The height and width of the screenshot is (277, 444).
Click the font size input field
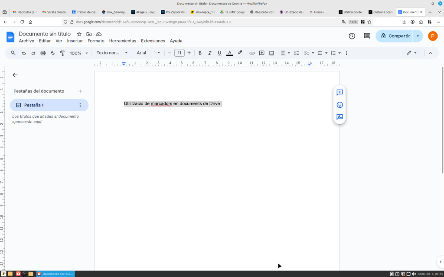click(179, 53)
